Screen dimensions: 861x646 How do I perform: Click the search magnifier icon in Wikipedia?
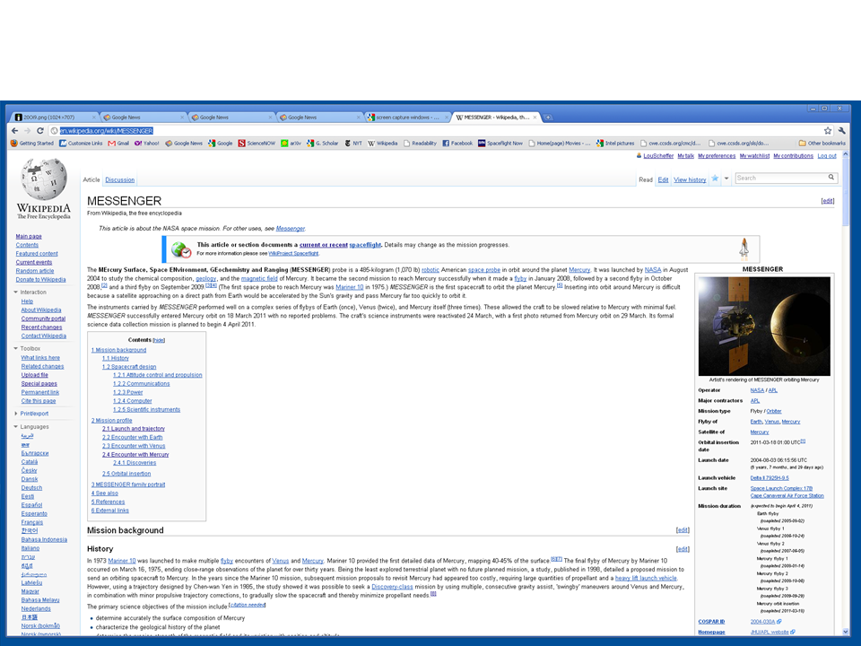pyautogui.click(x=831, y=178)
